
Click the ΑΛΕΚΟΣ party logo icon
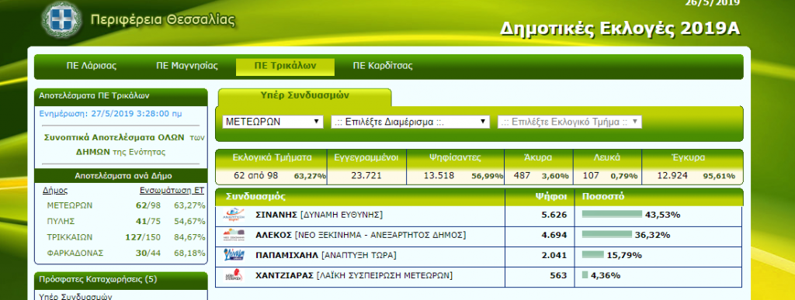coord(234,236)
